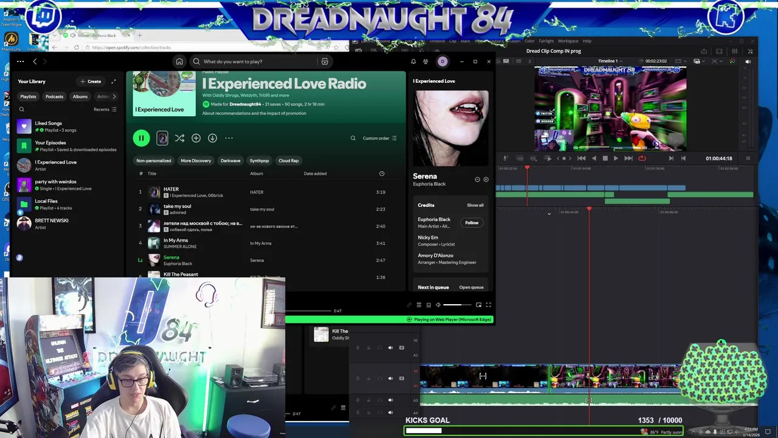Open the Timeline 1 dropdown in DaVinci Resolve
The width and height of the screenshot is (778, 438).
coord(610,61)
